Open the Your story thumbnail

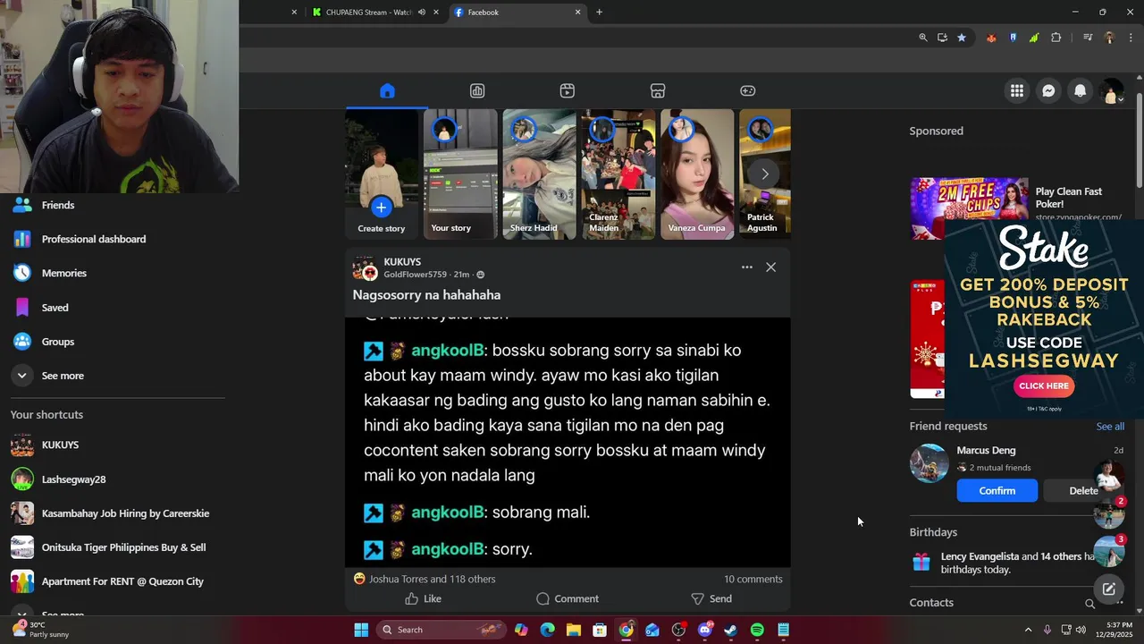coord(459,174)
